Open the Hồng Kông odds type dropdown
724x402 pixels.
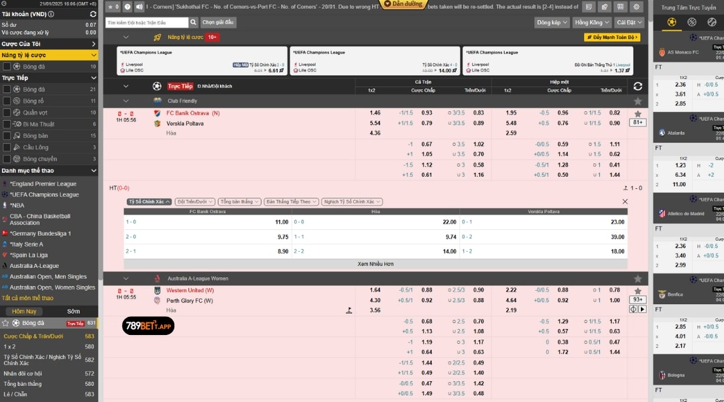(591, 22)
